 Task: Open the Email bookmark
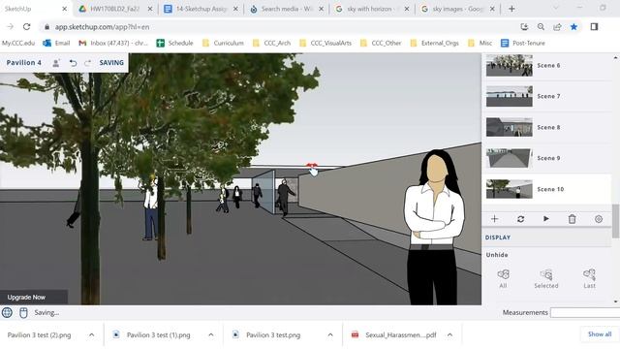click(56, 43)
